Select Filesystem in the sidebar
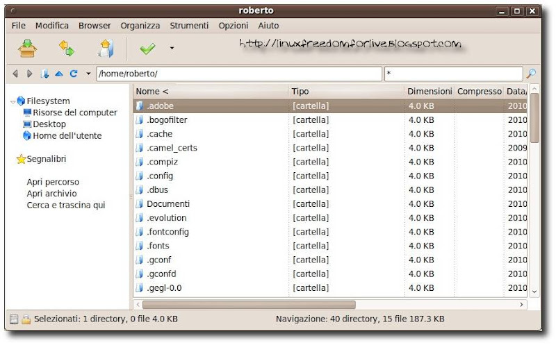The image size is (556, 345). pyautogui.click(x=48, y=101)
